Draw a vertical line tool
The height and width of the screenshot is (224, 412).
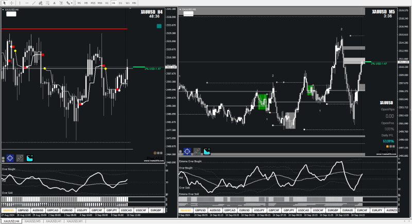tap(20, 3)
